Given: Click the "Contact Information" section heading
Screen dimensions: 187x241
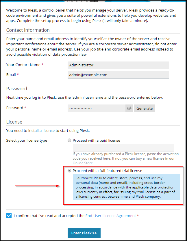Looking at the screenshot, I should tap(28, 30).
